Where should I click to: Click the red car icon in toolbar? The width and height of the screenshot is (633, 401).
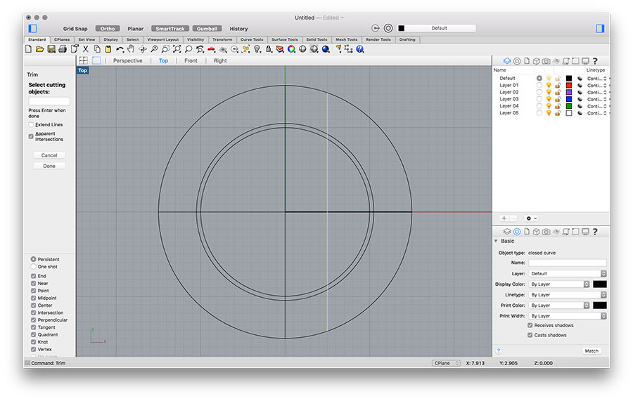click(x=211, y=49)
